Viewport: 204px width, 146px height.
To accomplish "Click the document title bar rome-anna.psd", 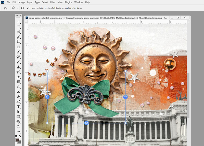I will point(98,18).
